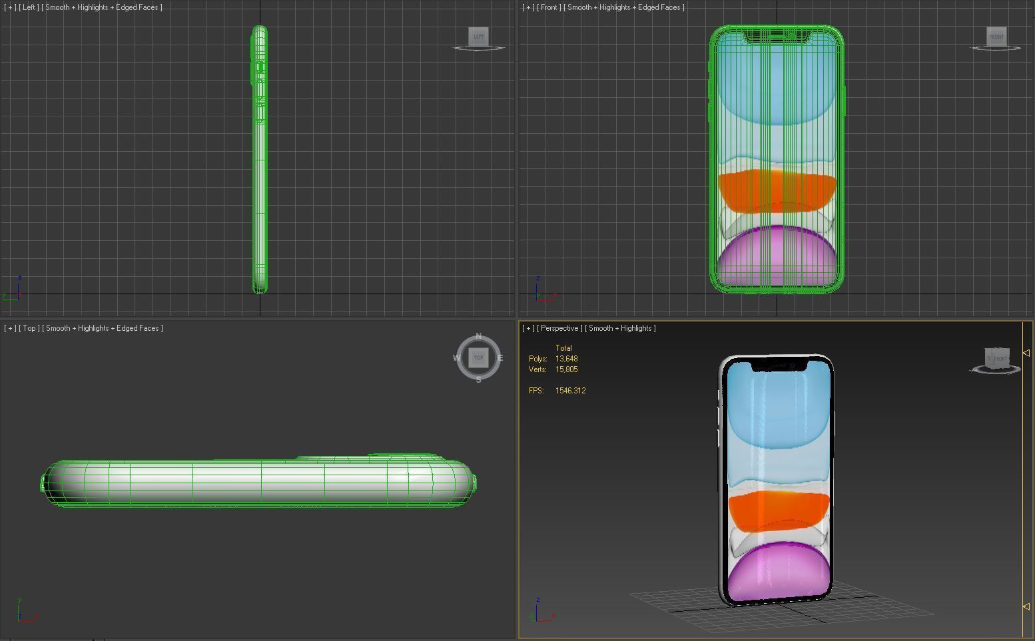Click the W compass direction on Top ViewCube
Viewport: 1035px width, 641px height.
click(x=457, y=357)
